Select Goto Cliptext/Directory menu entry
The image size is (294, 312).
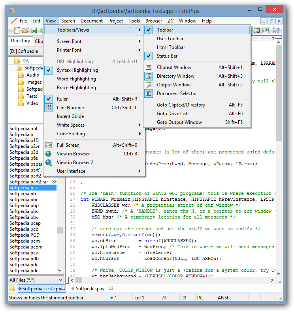(x=197, y=105)
